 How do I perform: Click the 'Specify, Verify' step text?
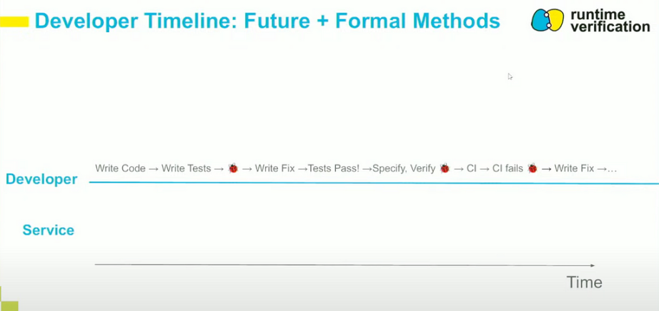(404, 169)
